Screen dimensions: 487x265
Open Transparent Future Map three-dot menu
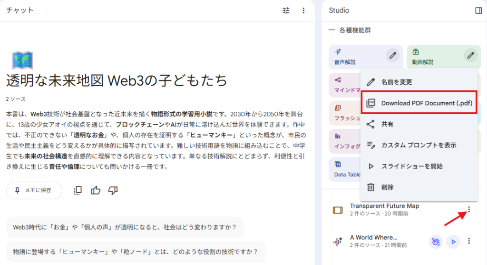tap(469, 209)
